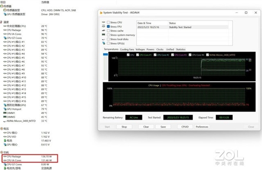Toggle the CPU graph series checkbox
The height and width of the screenshot is (170, 262).
click(x=128, y=55)
